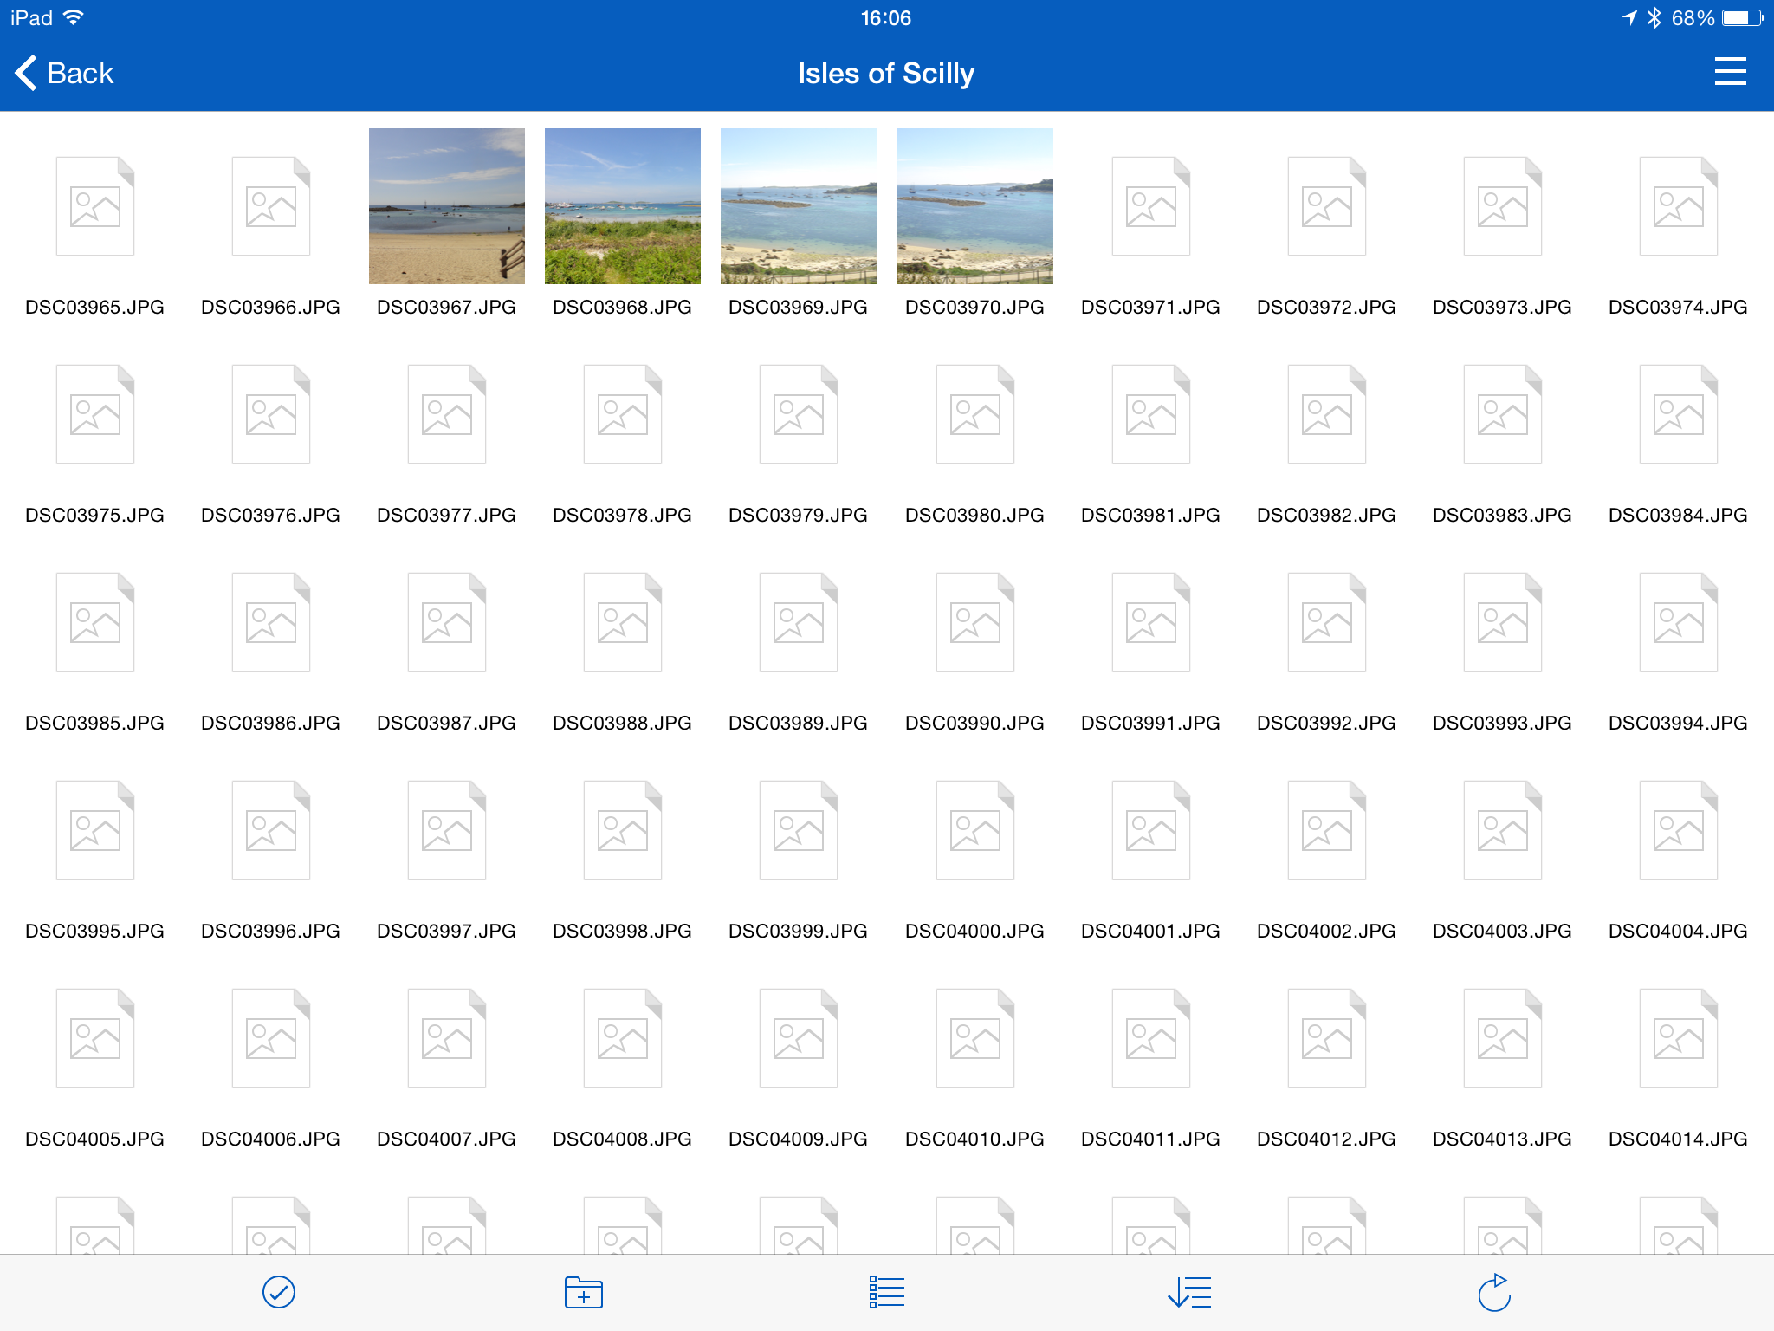The image size is (1774, 1331).
Task: Select the DSC03984.JPG placeholder icon
Action: coord(1679,414)
